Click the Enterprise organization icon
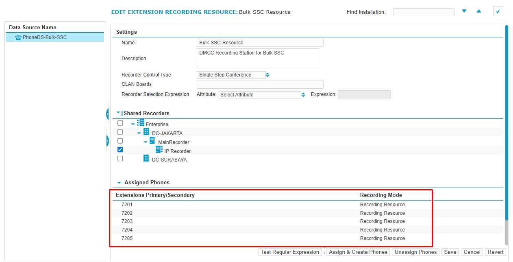The width and height of the screenshot is (513, 262). (x=141, y=123)
